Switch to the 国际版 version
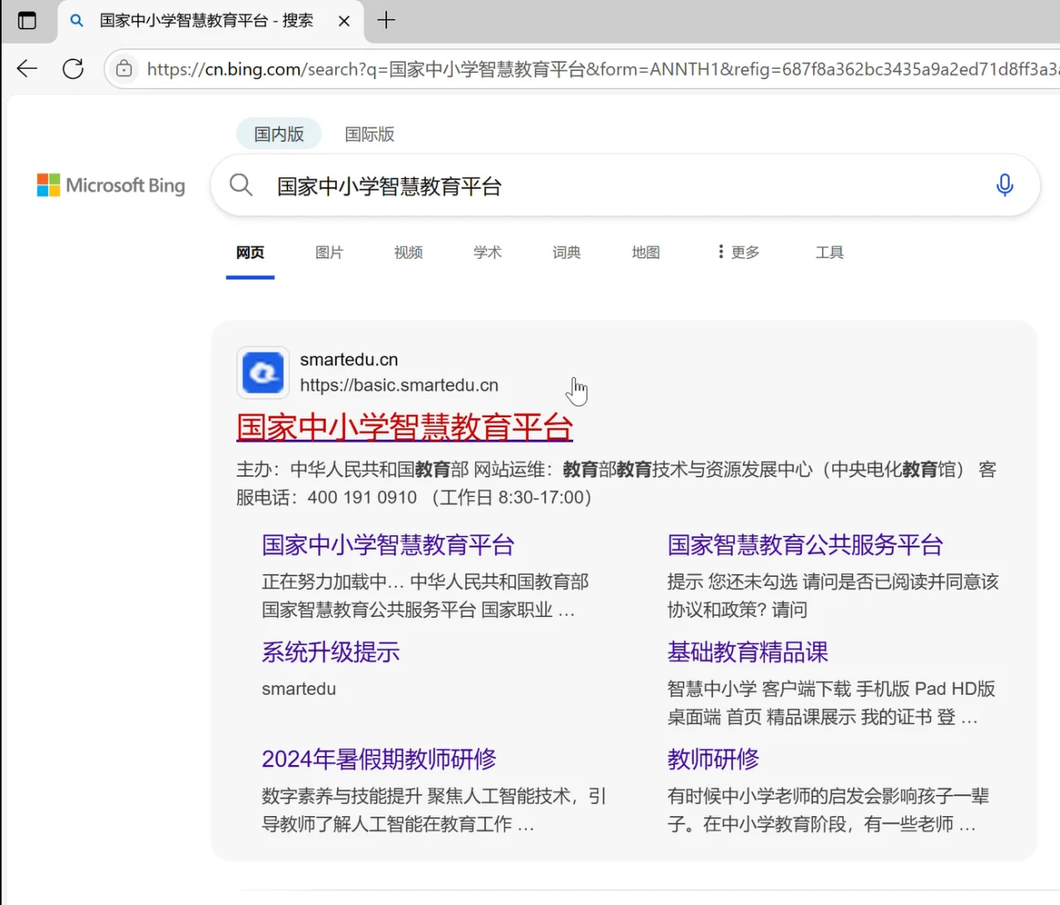Image resolution: width=1060 pixels, height=905 pixels. (x=369, y=133)
